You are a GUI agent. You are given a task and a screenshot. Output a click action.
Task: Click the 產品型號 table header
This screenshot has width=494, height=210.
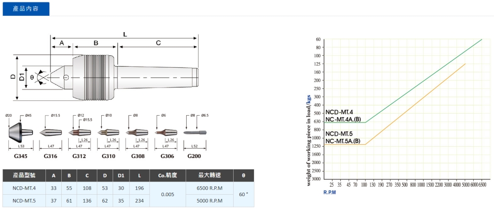(x=24, y=175)
